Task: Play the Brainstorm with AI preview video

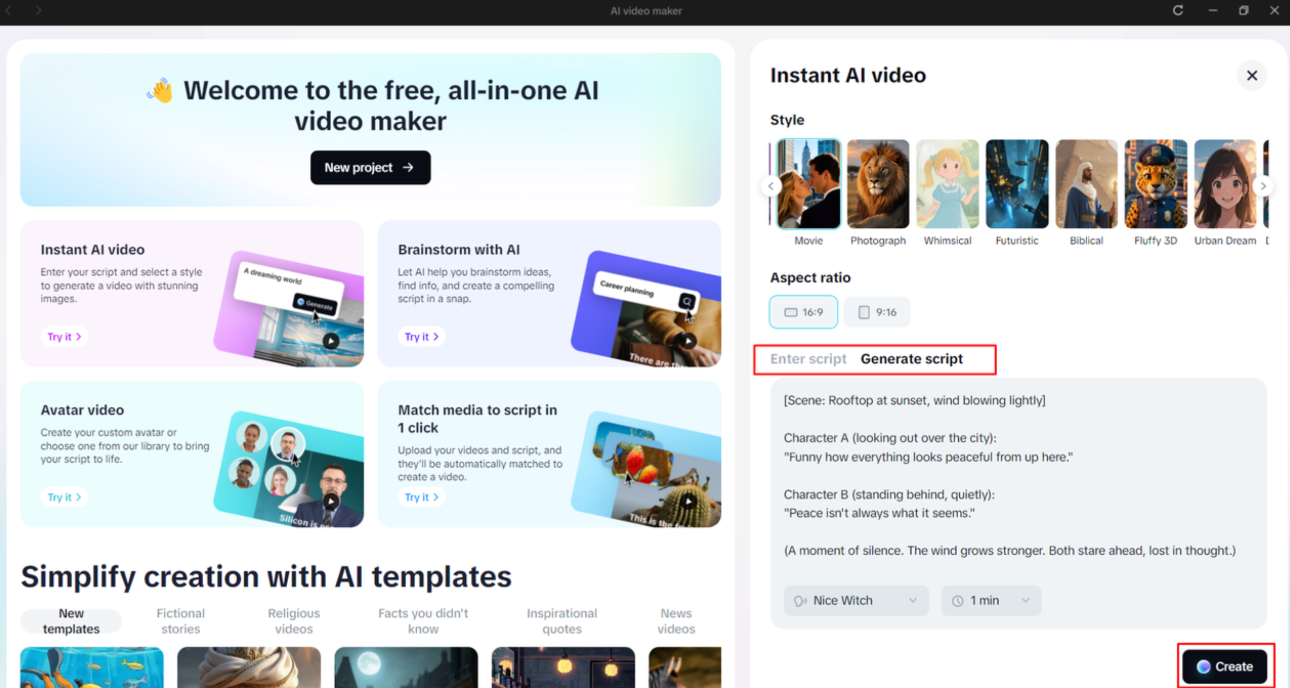Action: coord(688,341)
